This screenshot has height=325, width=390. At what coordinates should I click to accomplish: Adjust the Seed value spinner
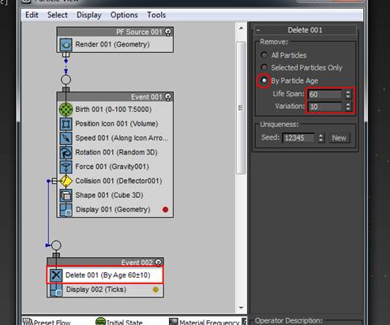pos(321,138)
